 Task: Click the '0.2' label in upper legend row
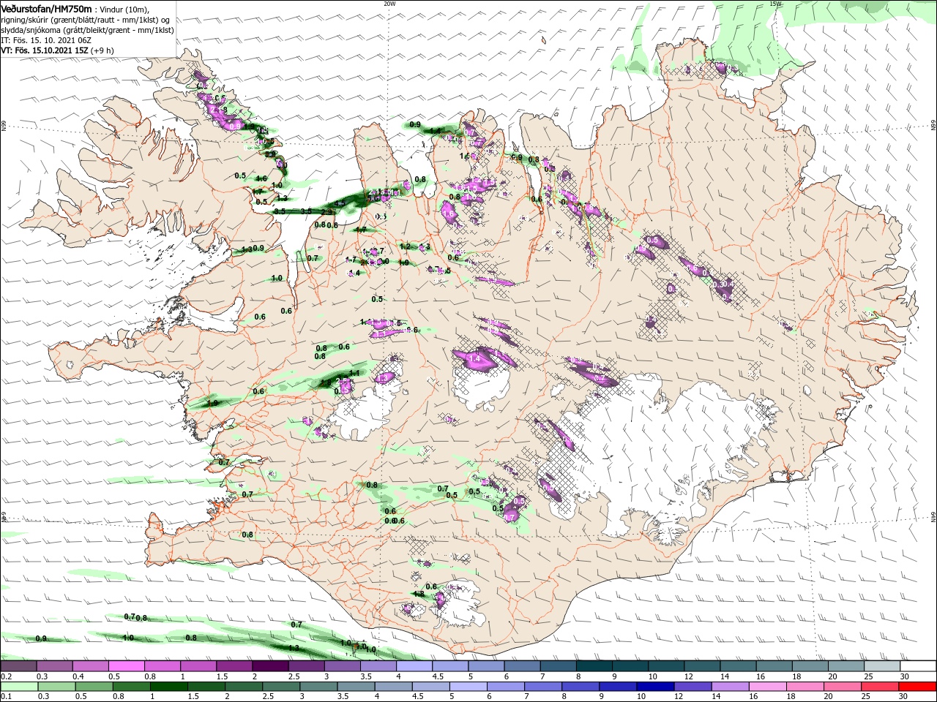[x=6, y=676]
